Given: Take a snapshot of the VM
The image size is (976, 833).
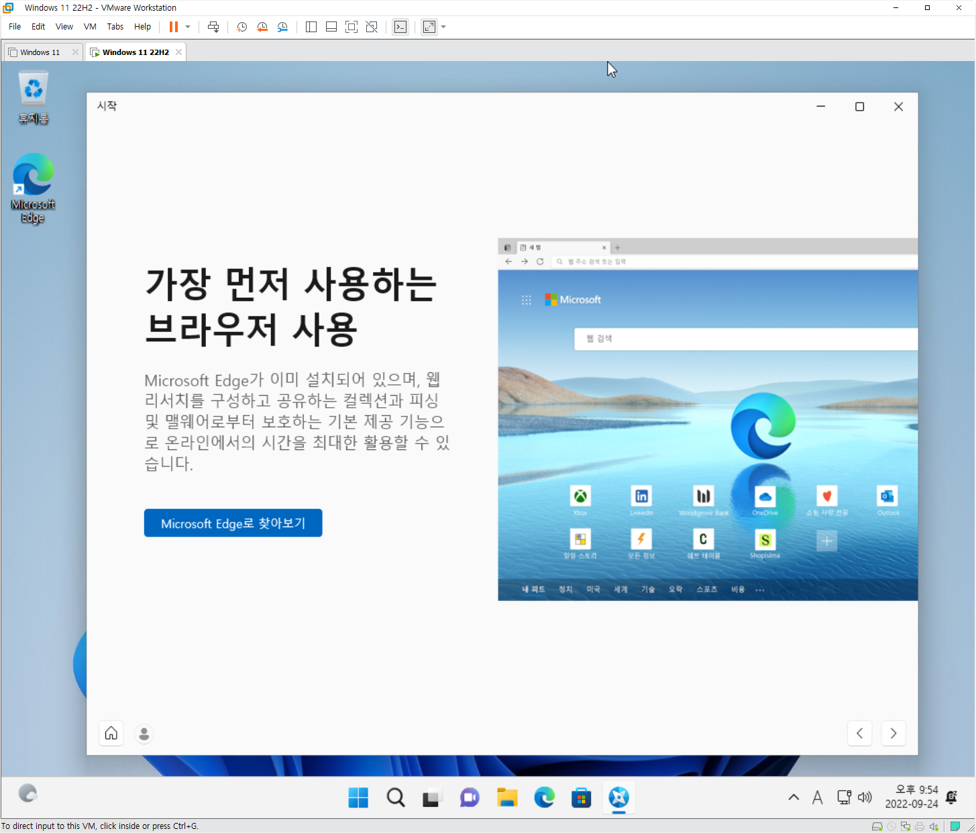Looking at the screenshot, I should 242,27.
